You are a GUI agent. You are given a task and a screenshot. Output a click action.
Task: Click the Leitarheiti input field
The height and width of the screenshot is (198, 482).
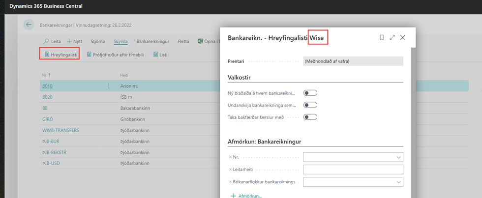353,170
